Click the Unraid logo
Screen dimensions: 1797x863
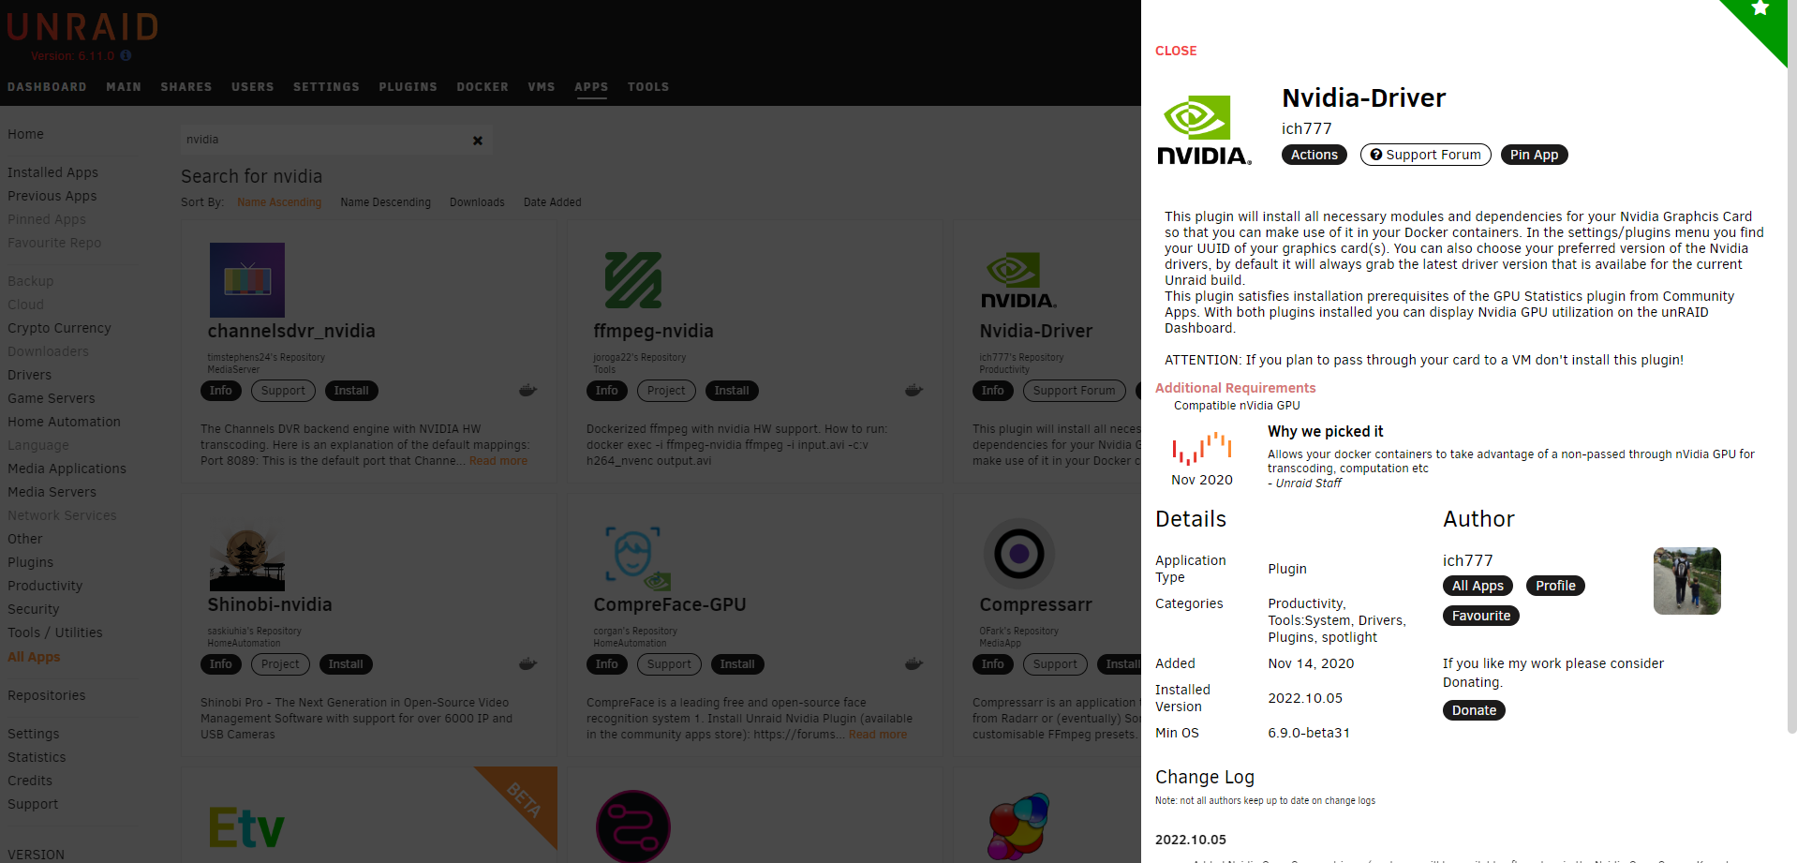coord(82,27)
